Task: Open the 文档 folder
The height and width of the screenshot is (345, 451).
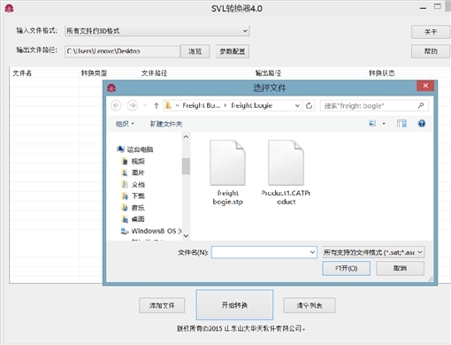Action: [x=134, y=185]
